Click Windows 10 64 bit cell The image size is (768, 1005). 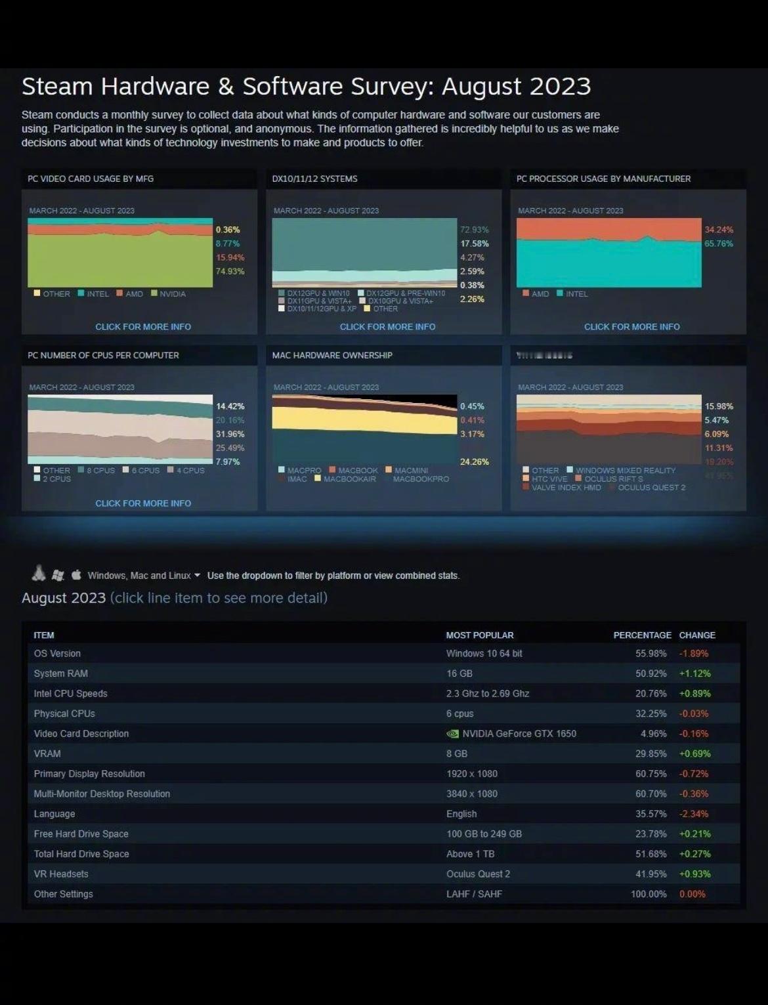click(x=484, y=654)
